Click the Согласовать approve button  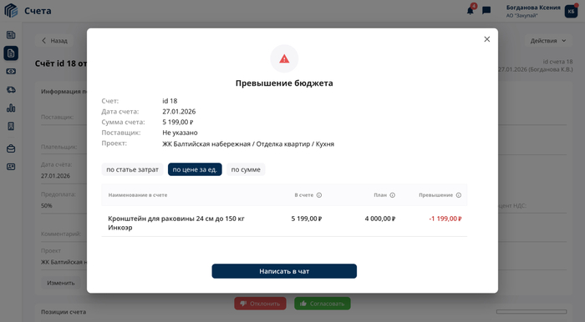pos(323,304)
